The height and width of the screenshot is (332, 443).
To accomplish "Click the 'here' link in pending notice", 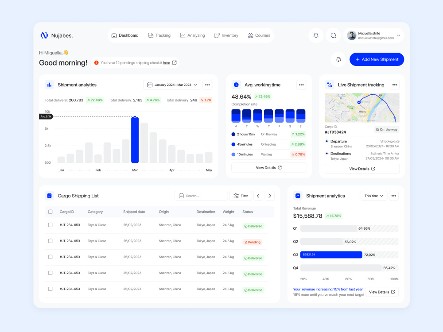I will tap(167, 63).
